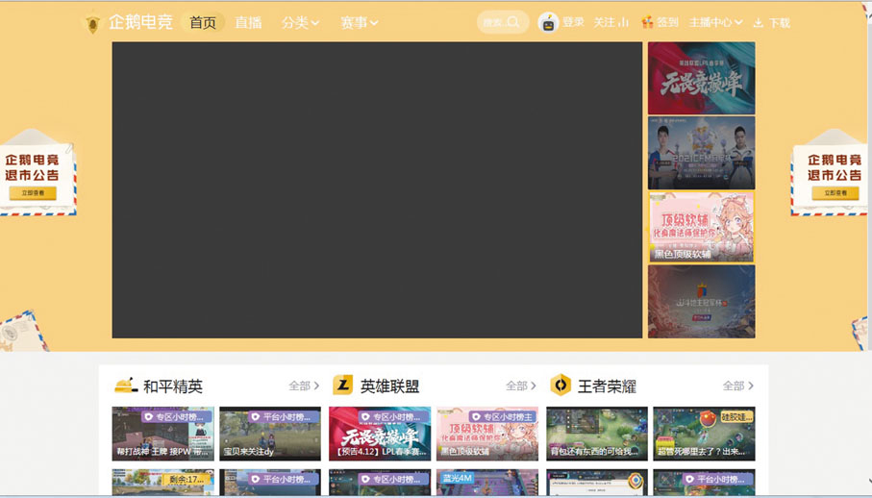
Task: Click the user avatar icon
Action: click(548, 23)
